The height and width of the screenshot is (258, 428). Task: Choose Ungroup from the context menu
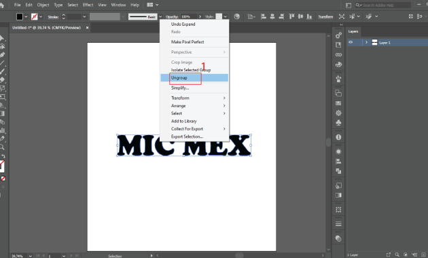(x=194, y=77)
